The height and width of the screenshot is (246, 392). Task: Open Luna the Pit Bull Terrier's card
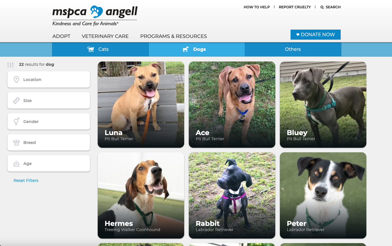(141, 105)
